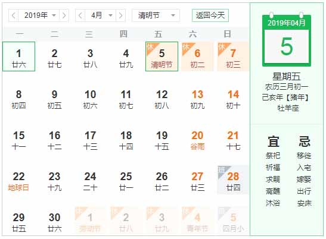Click the 休 badge on April 6
The height and width of the screenshot is (239, 326).
coord(187,48)
